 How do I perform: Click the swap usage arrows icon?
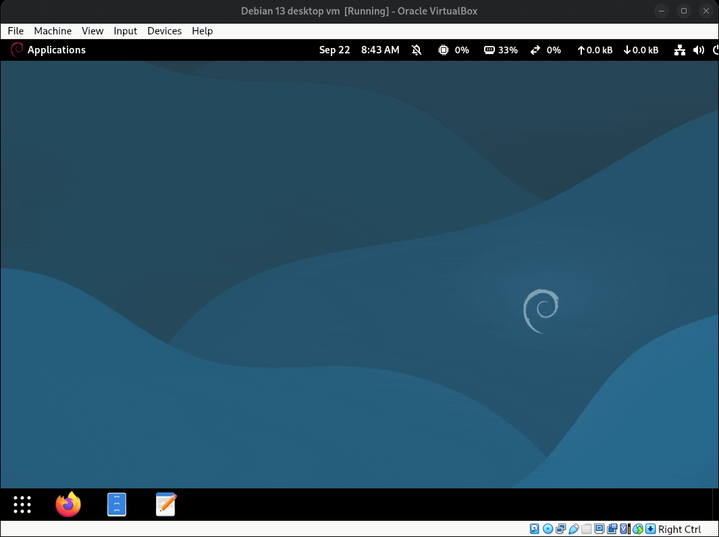point(535,50)
